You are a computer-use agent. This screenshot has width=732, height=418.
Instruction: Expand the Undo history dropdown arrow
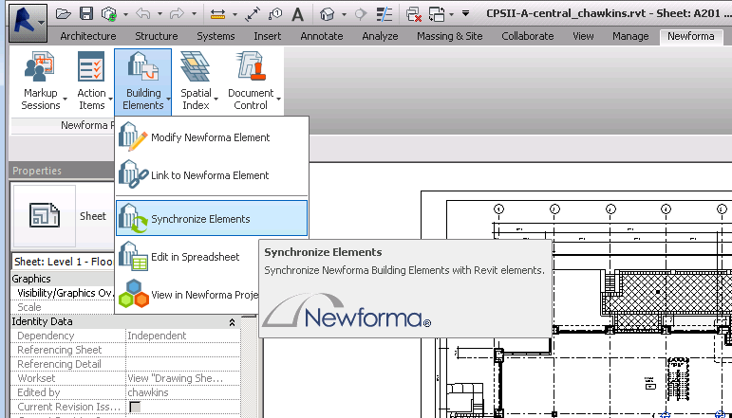click(160, 14)
